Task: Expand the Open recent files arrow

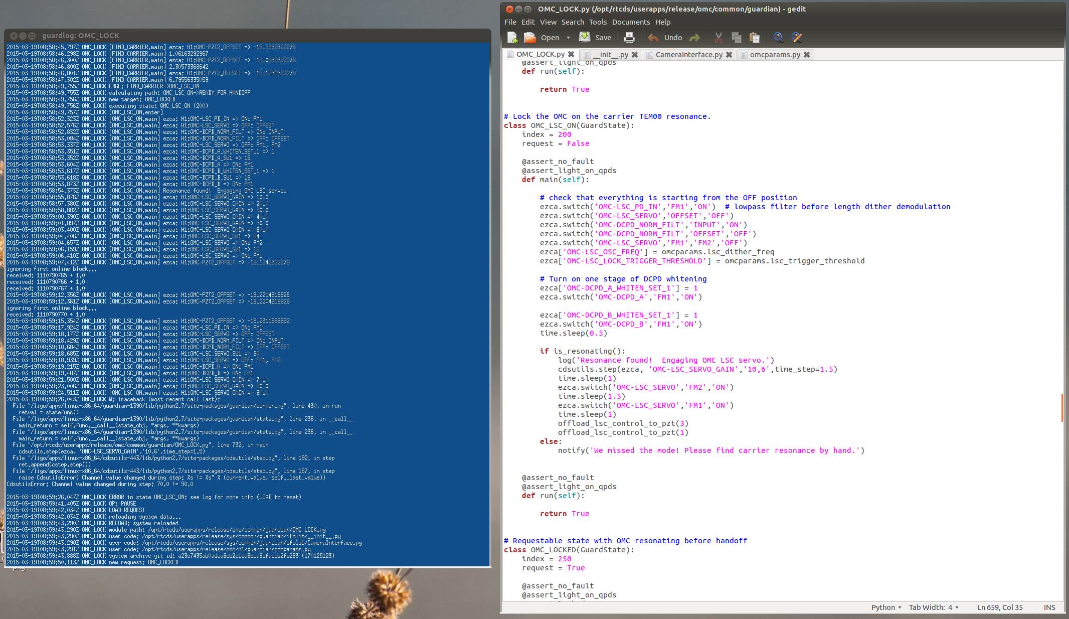Action: 568,38
